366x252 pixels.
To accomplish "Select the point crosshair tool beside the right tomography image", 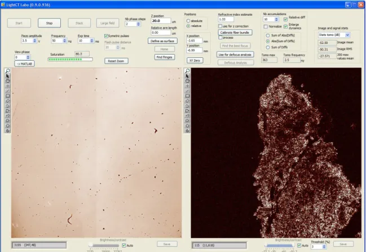I will [x=187, y=86].
